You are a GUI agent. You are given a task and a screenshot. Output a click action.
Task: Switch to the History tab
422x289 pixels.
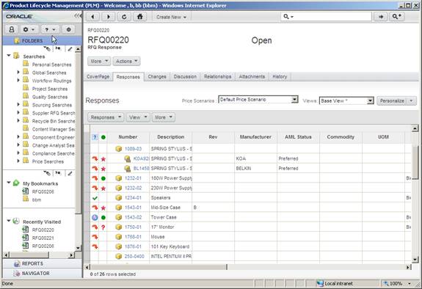pos(280,77)
